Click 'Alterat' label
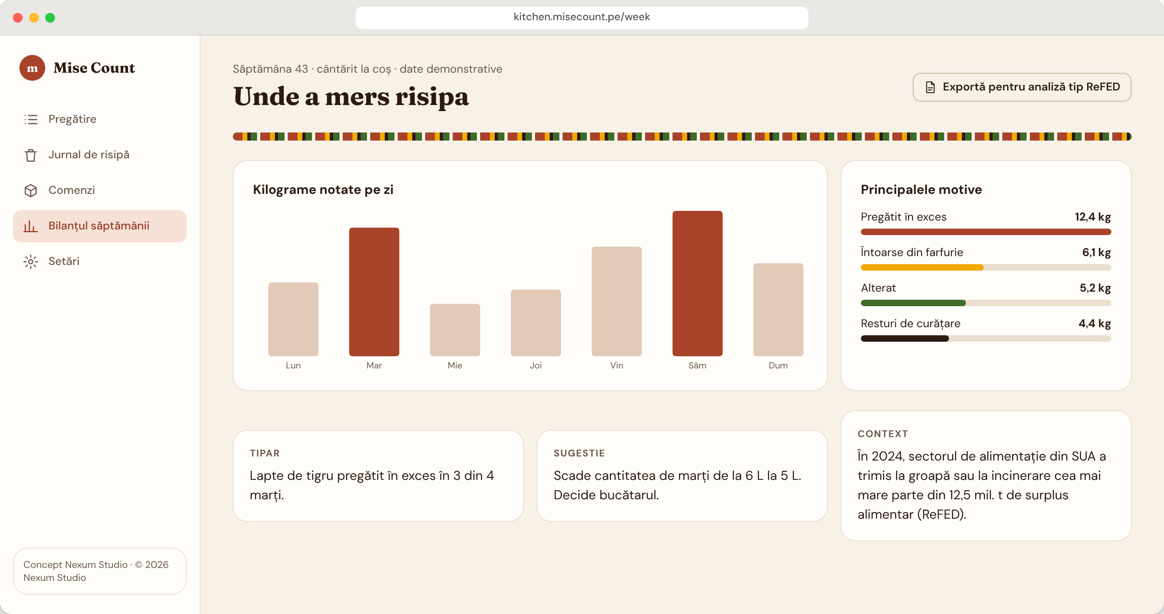Image resolution: width=1164 pixels, height=614 pixels. tap(878, 288)
